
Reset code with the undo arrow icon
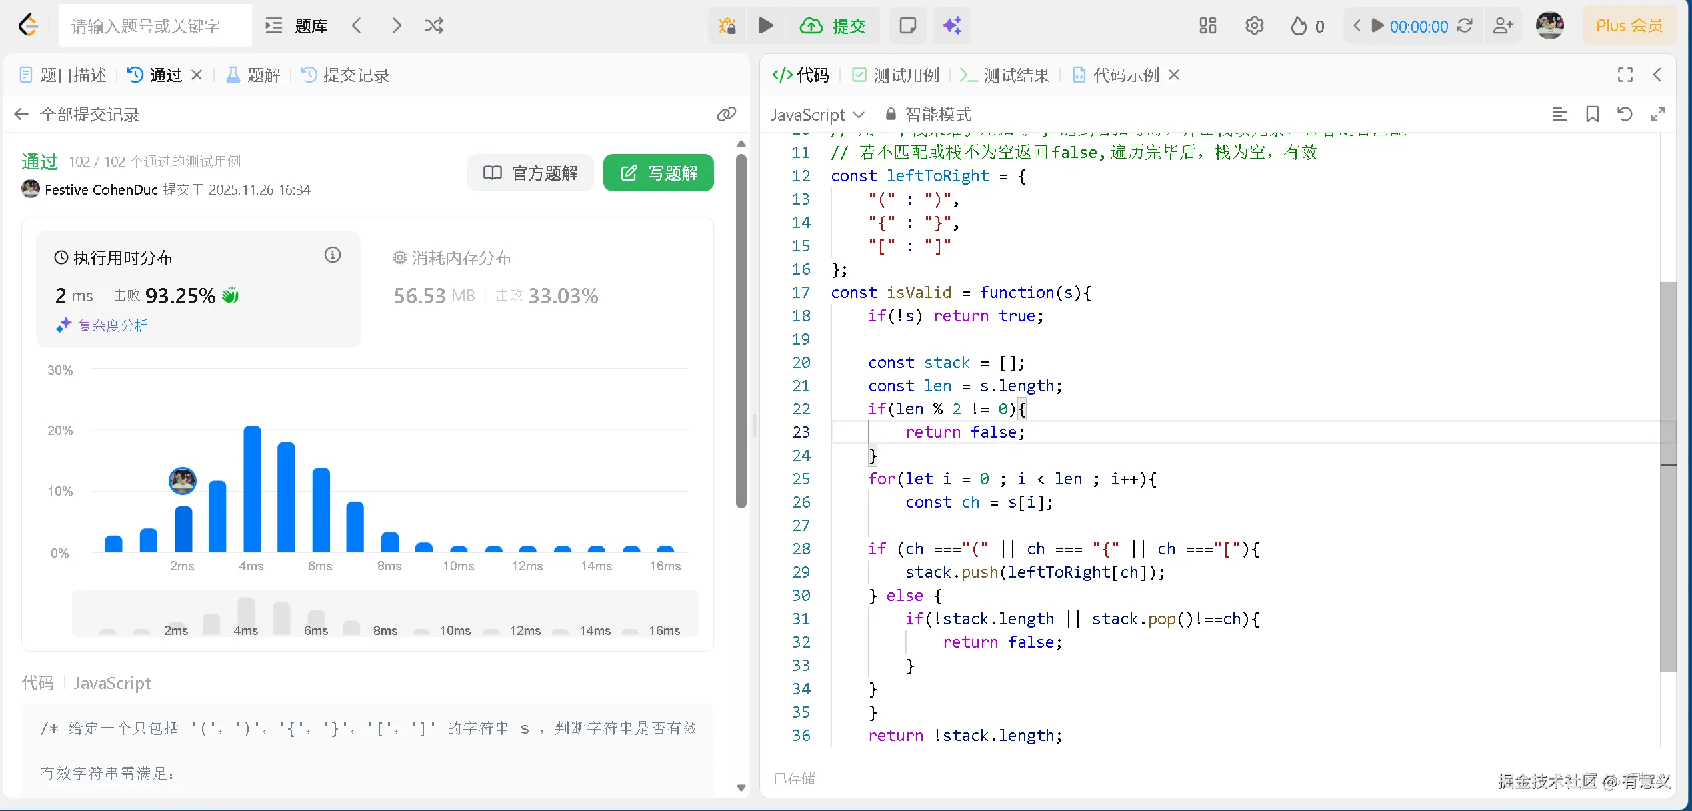[1625, 115]
